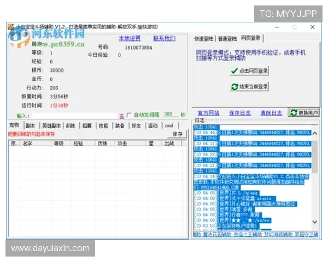Minimize the 小白宝宝斗场辅助 window

(x=277, y=27)
